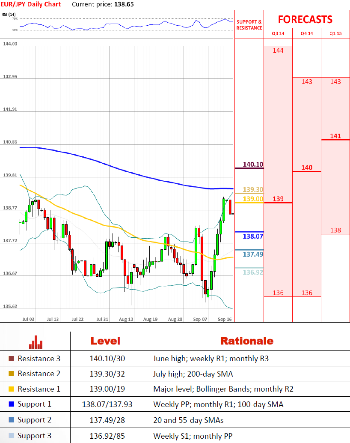Click the Support 2 steel blue swatch
Screen dimensions: 350x443
(x=11, y=420)
